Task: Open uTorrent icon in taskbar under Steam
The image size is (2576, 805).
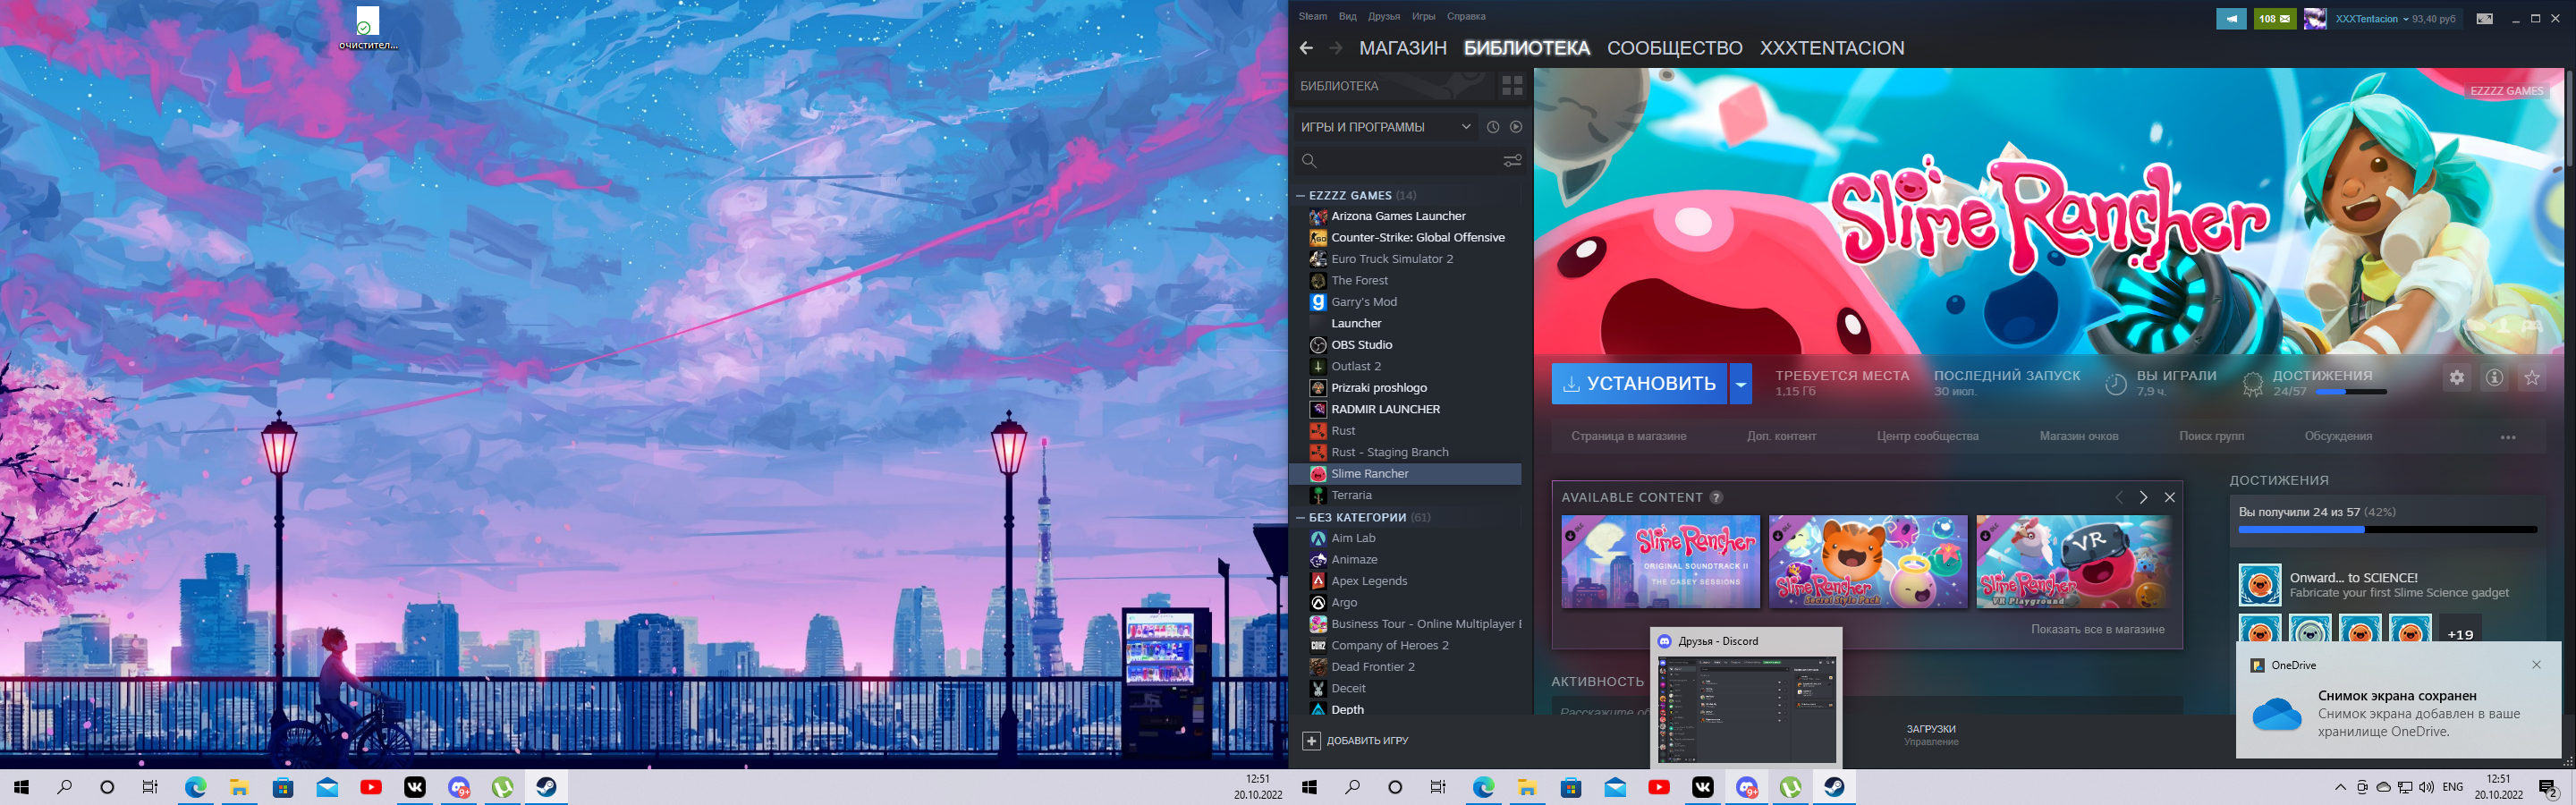Action: (x=1790, y=787)
